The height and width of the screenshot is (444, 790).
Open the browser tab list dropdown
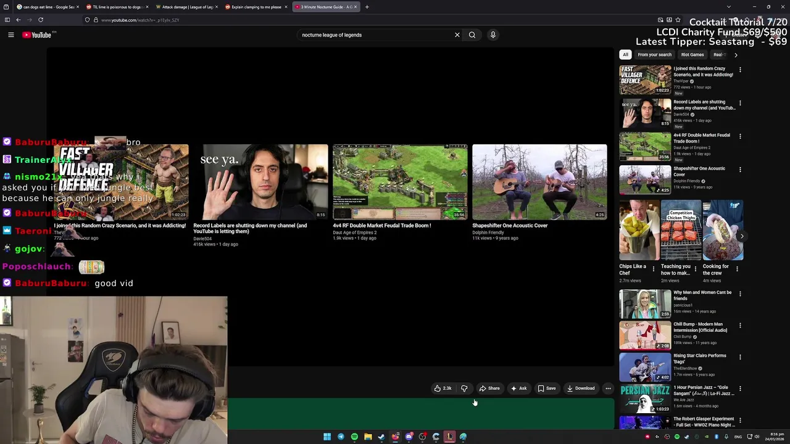pyautogui.click(x=728, y=7)
